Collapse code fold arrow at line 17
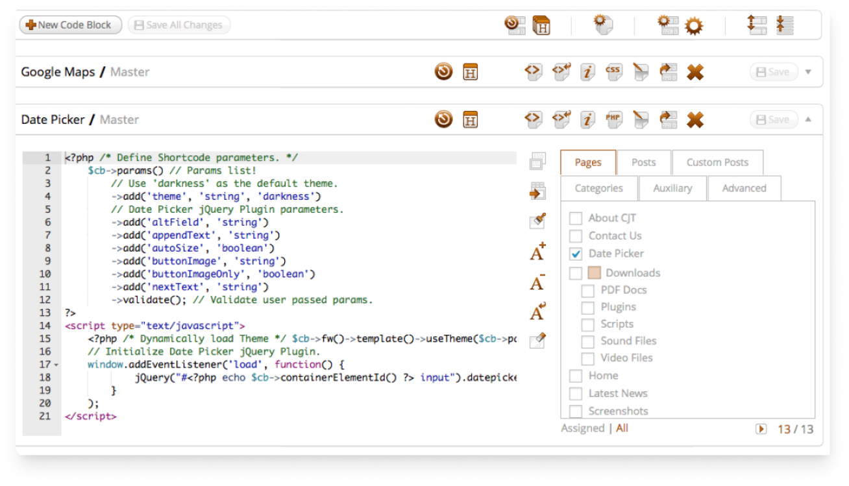The width and height of the screenshot is (849, 486). point(56,365)
